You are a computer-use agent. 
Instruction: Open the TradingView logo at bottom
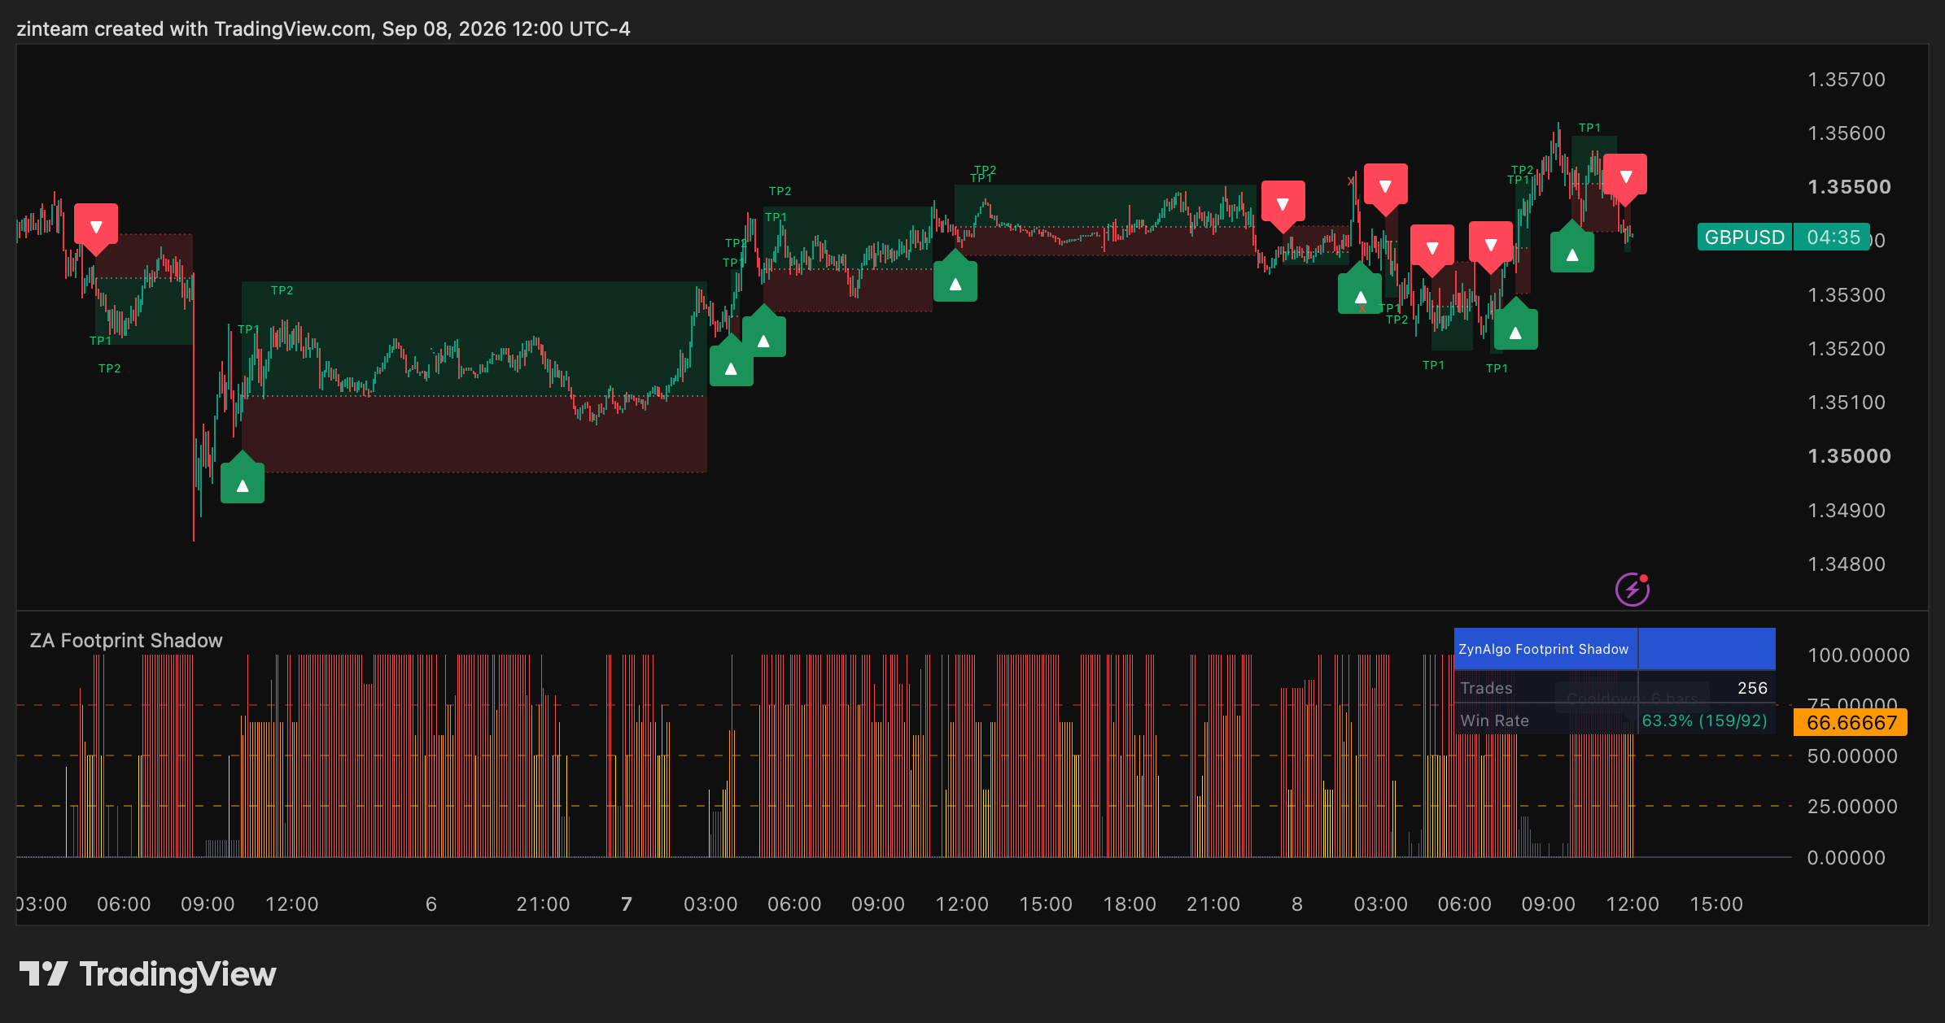tap(148, 973)
